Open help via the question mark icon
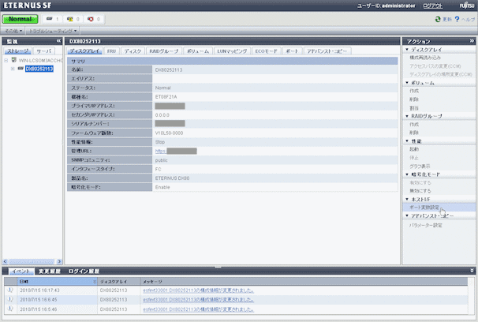Image resolution: width=478 pixels, height=322 pixels. coord(457,19)
